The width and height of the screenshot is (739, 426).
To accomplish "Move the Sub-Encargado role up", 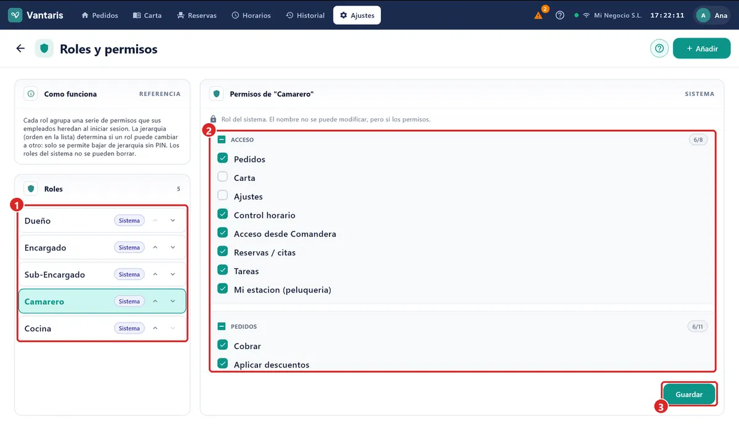I will coord(155,275).
